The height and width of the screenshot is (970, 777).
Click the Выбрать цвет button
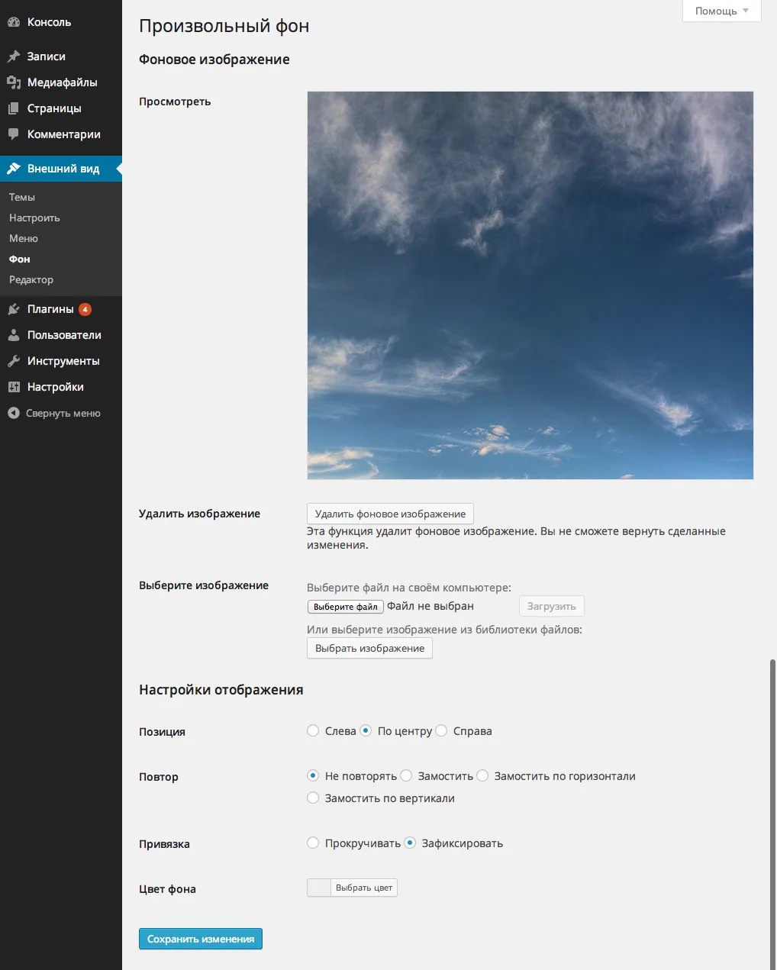click(364, 888)
